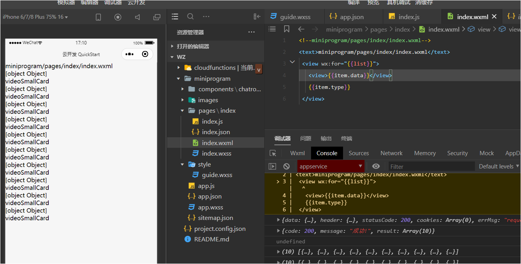Image resolution: width=521 pixels, height=264 pixels.
Task: Go forward with the right arrow
Action: (315, 29)
